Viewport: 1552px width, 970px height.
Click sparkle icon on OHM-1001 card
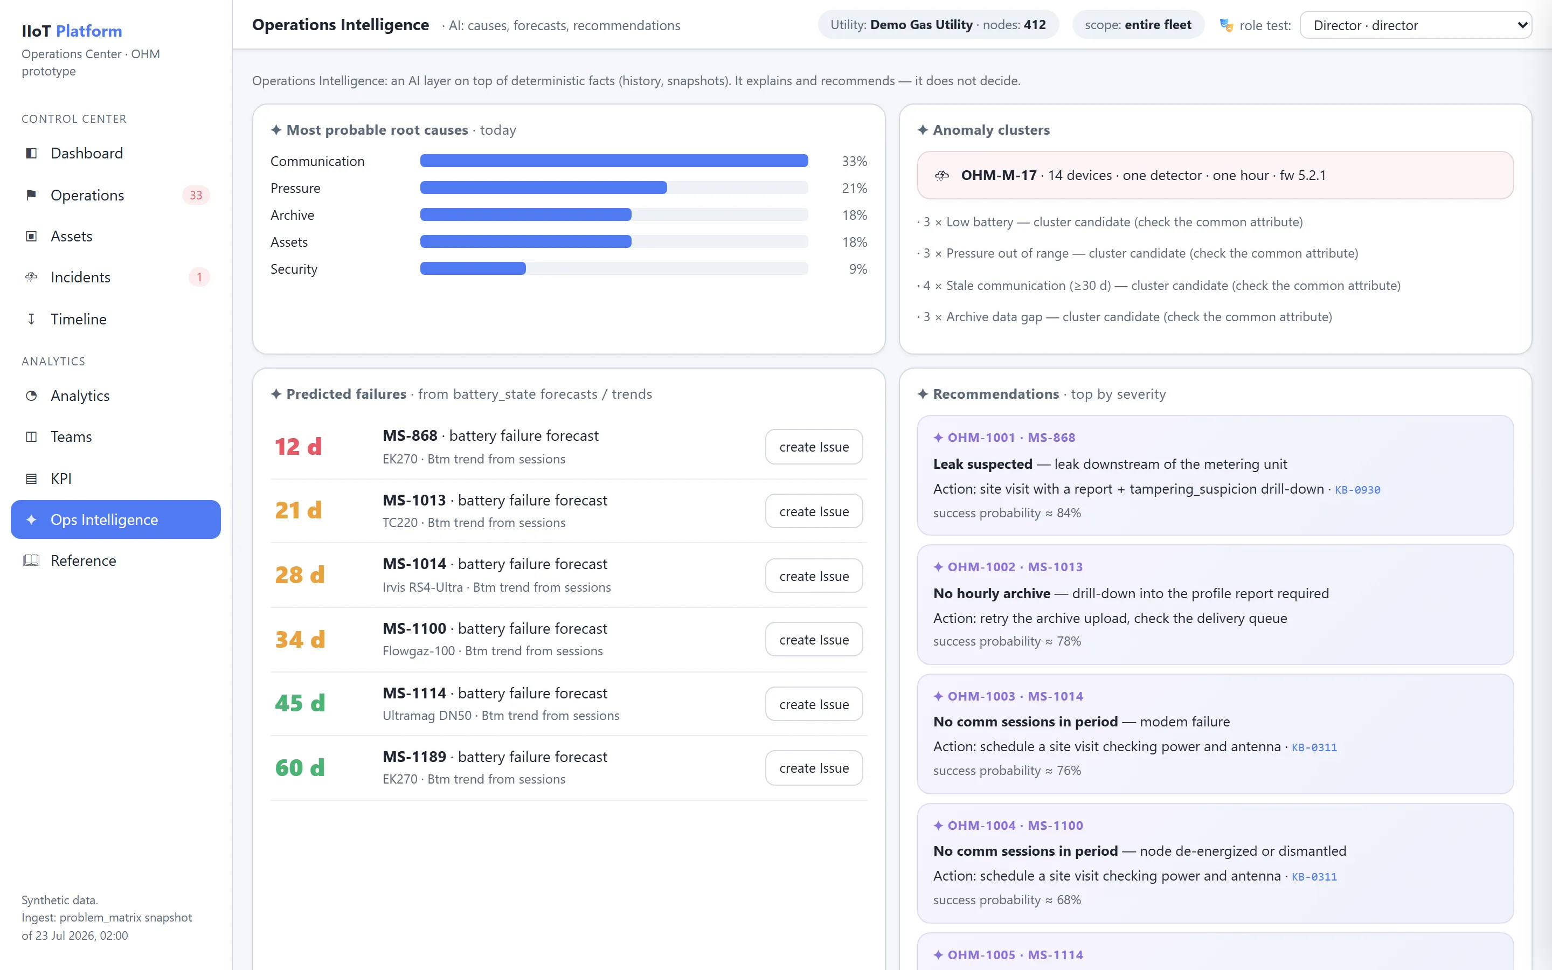pyautogui.click(x=938, y=438)
